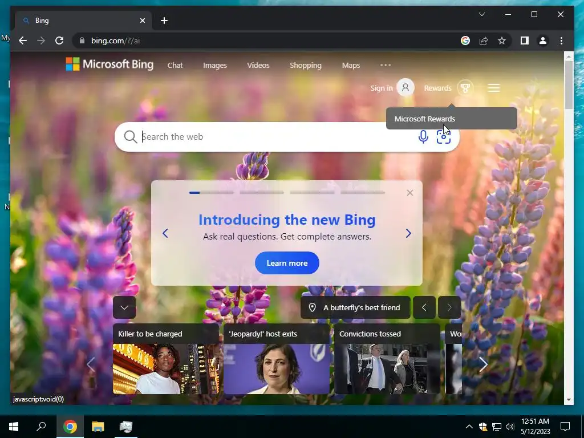The height and width of the screenshot is (438, 584).
Task: Click the user avatar icon beside Sign in
Action: (x=405, y=88)
